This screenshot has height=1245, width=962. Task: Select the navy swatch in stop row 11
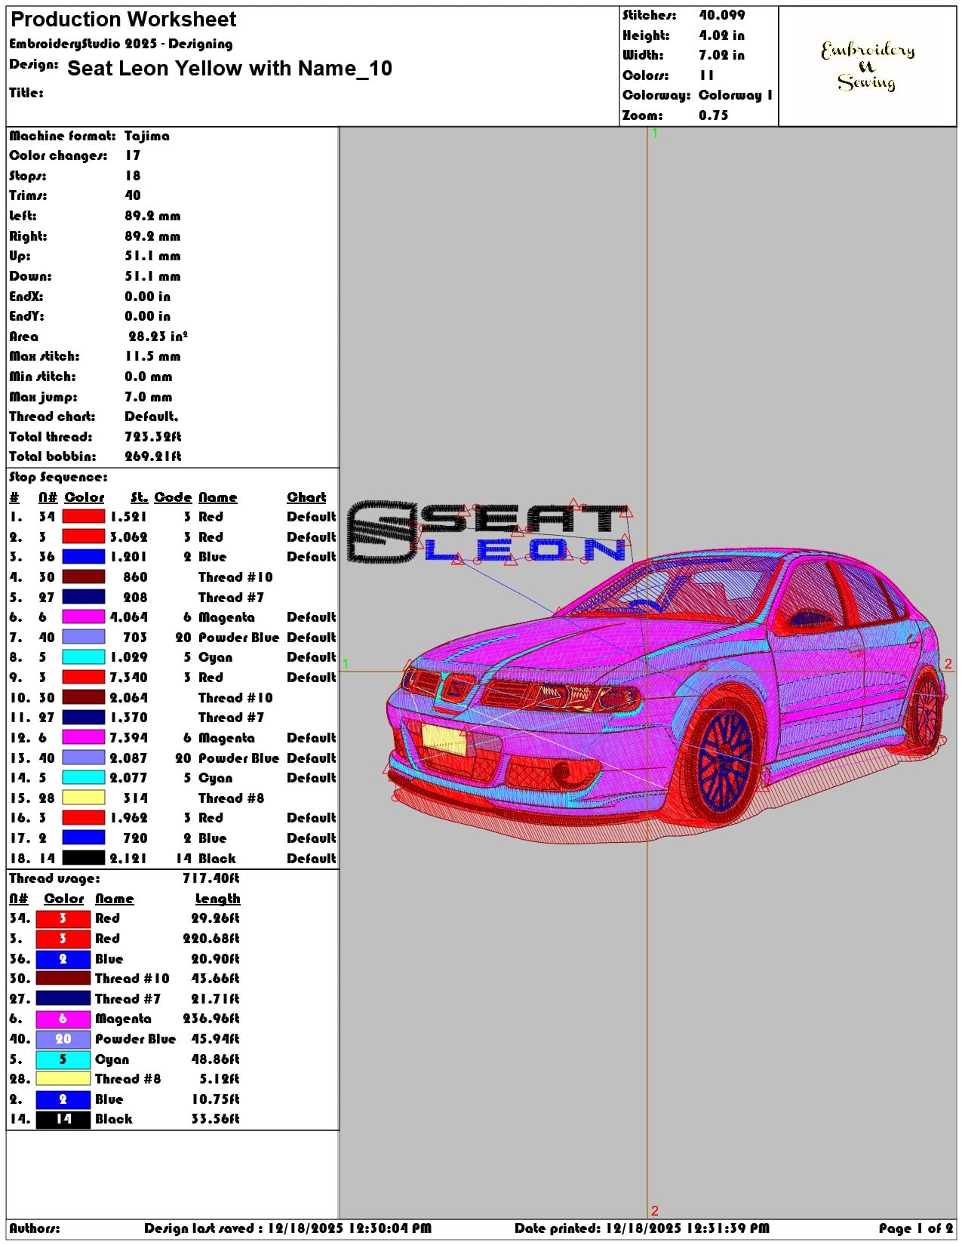[x=83, y=718]
